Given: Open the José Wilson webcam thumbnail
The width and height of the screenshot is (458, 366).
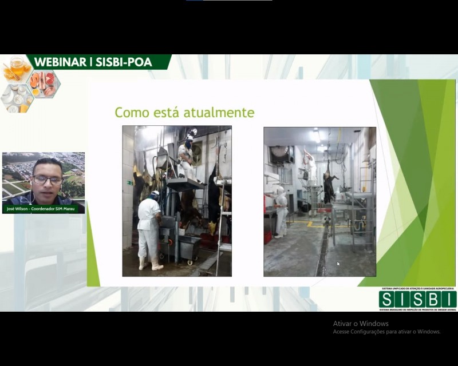Looking at the screenshot, I should point(44,182).
